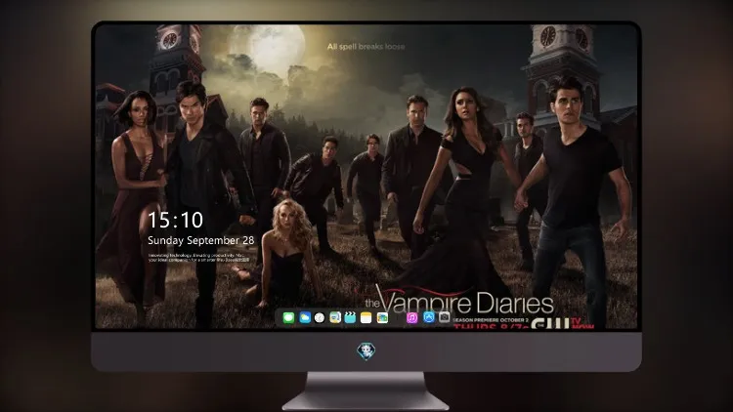Image resolution: width=733 pixels, height=412 pixels.
Task: Open the blue App Store icon
Action: [x=429, y=317]
